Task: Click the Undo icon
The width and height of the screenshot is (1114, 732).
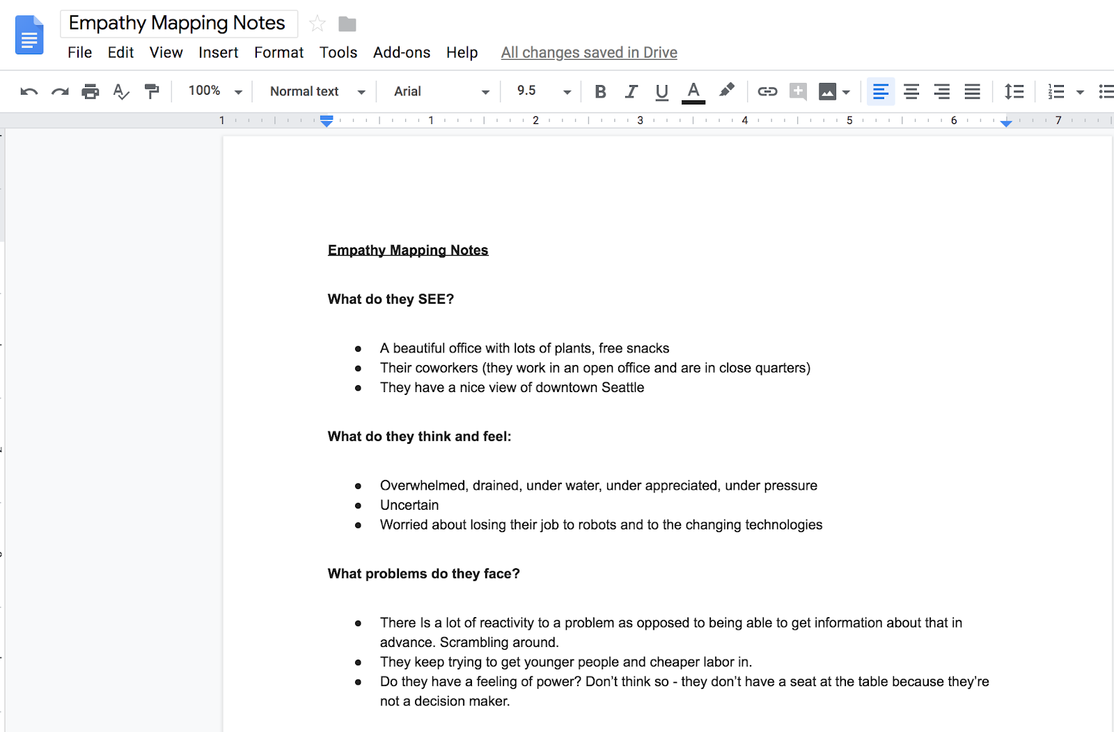Action: (x=28, y=91)
